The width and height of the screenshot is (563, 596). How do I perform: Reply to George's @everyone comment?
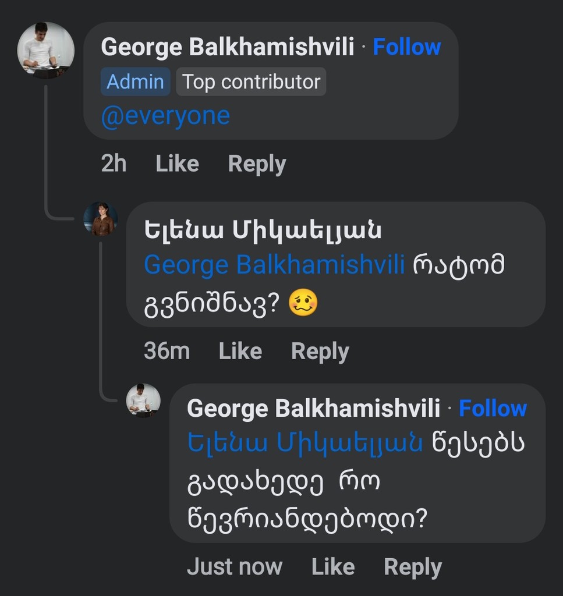257,164
